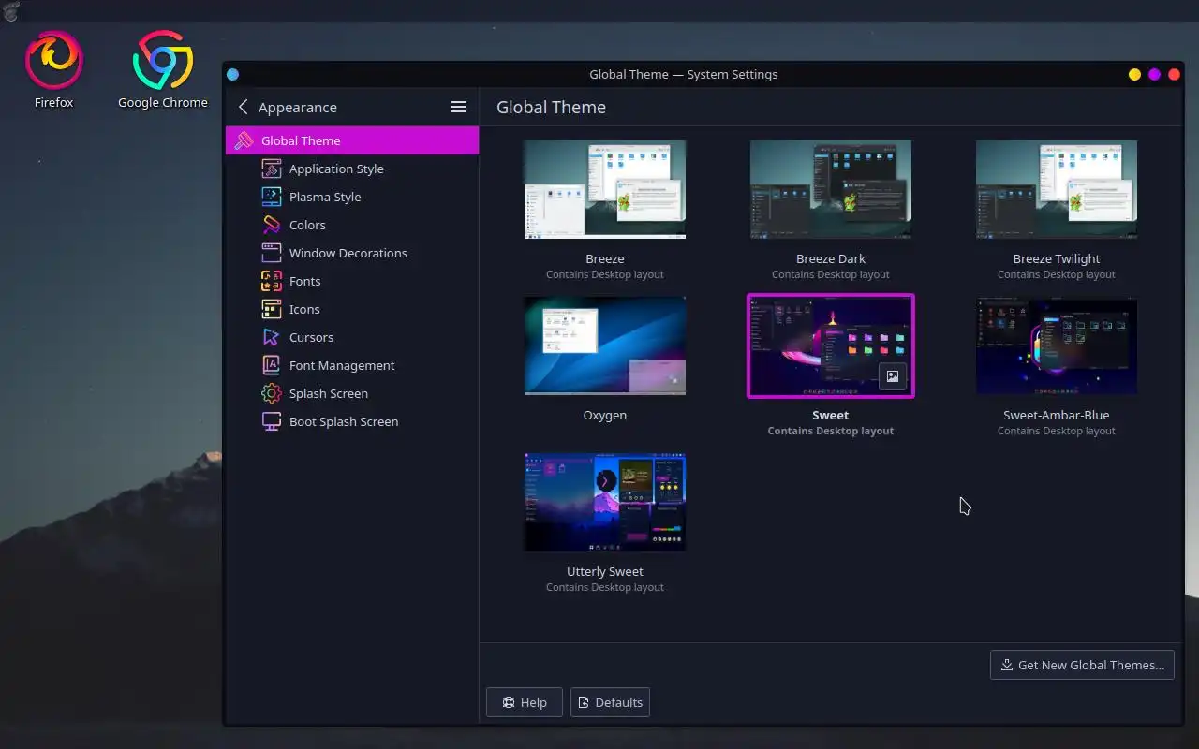Open the hamburger menu beside Appearance
Screen dimensions: 1199x749
coord(459,107)
